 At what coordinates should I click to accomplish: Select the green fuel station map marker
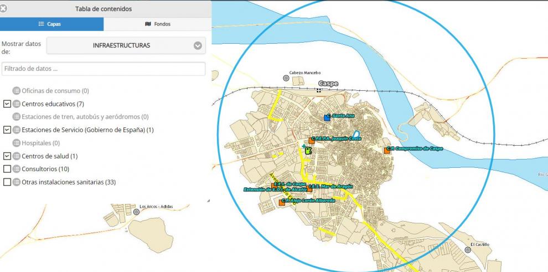click(x=308, y=150)
